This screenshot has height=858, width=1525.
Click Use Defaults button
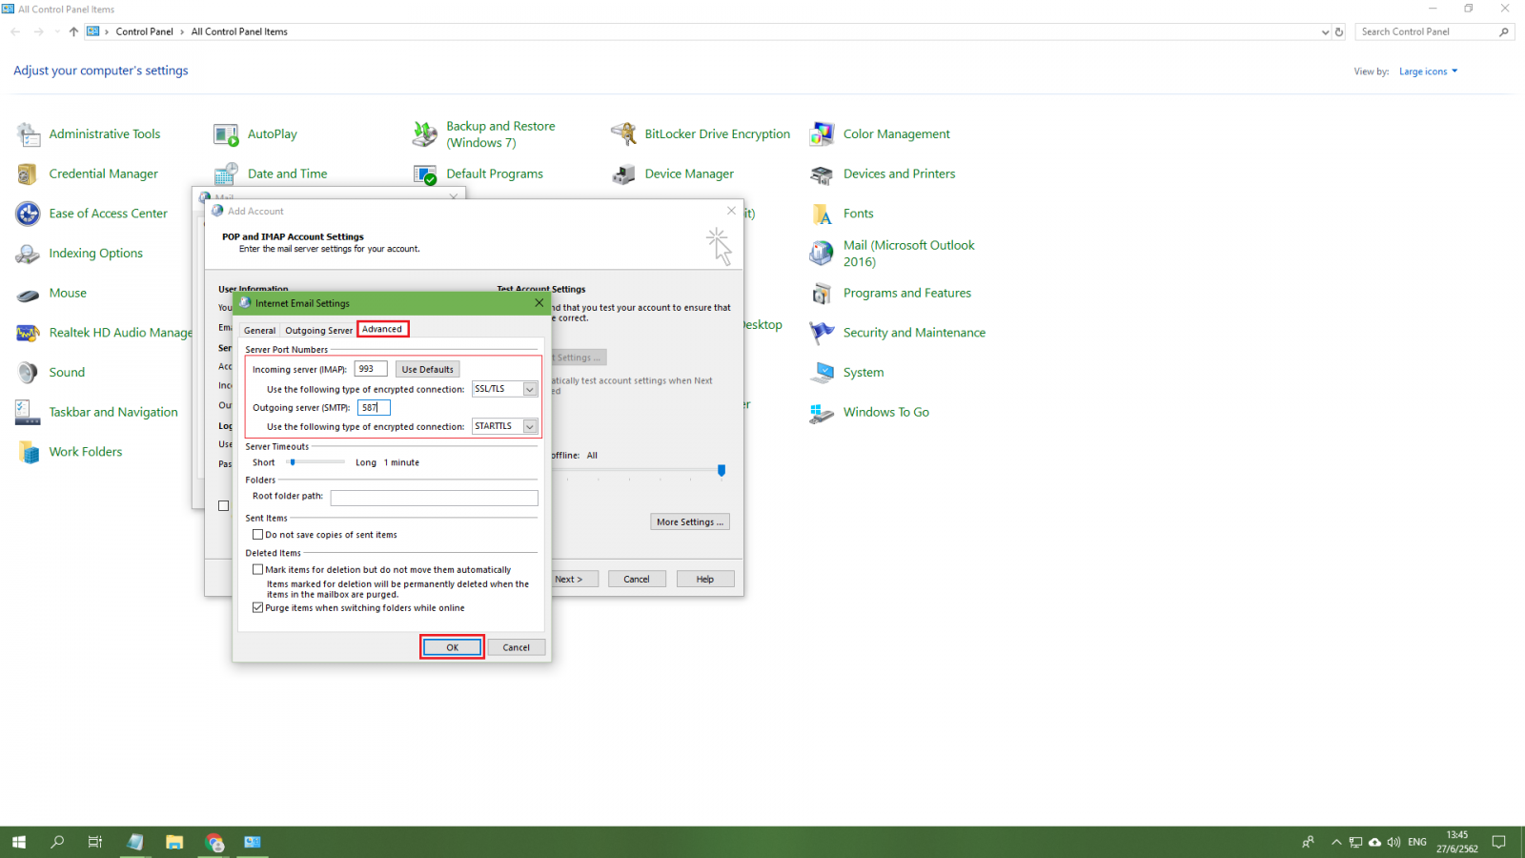coord(428,369)
